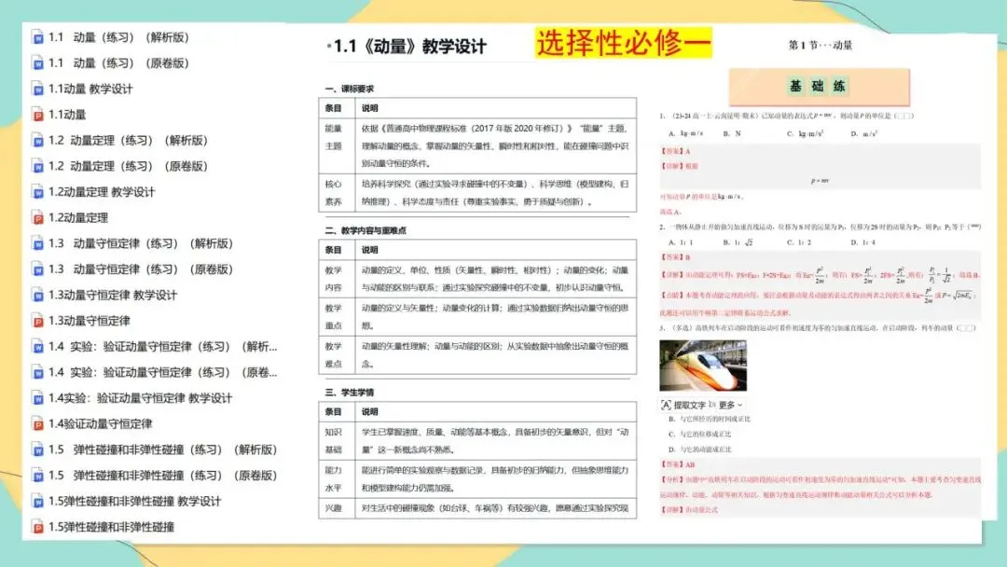Click Word icon of 1.2动量定理 教学设计
1007x567 pixels.
pyautogui.click(x=38, y=192)
